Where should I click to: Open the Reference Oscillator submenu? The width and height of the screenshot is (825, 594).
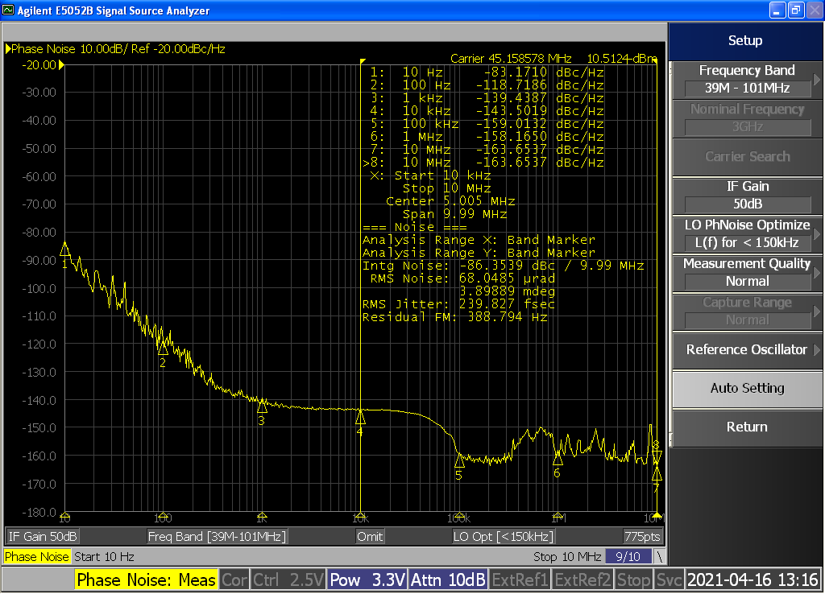tap(747, 350)
